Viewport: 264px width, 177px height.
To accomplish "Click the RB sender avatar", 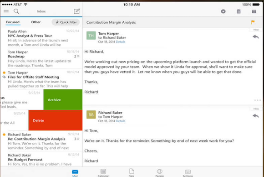I will tap(91, 115).
